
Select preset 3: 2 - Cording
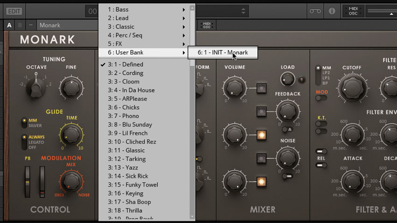pos(144,73)
